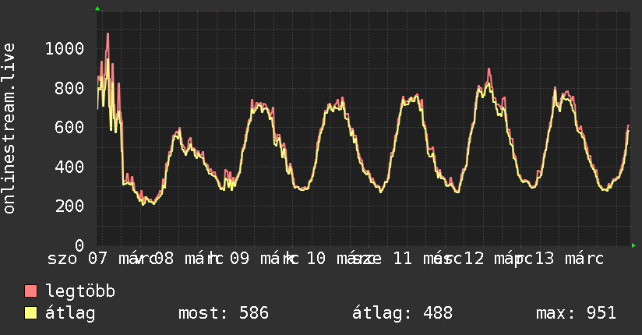The width and height of the screenshot is (642, 335).
Task: Click the green arrow at y-axis top
Action: [x=97, y=9]
